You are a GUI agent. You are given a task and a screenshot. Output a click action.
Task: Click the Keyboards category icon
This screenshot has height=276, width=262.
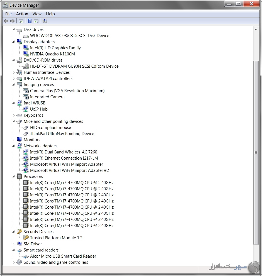pos(19,115)
